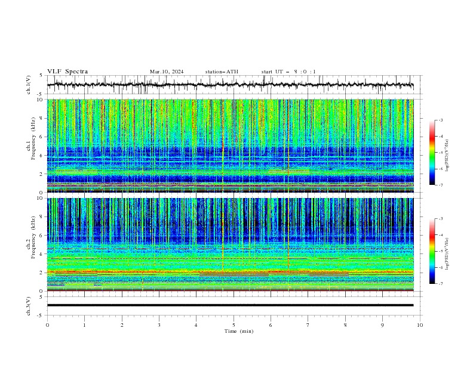Click inside the ch.1 spectrogram plot
473x365 pixels.
(x=230, y=146)
